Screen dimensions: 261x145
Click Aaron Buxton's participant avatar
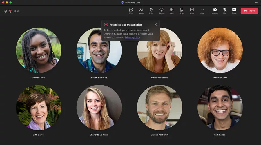(x=220, y=50)
